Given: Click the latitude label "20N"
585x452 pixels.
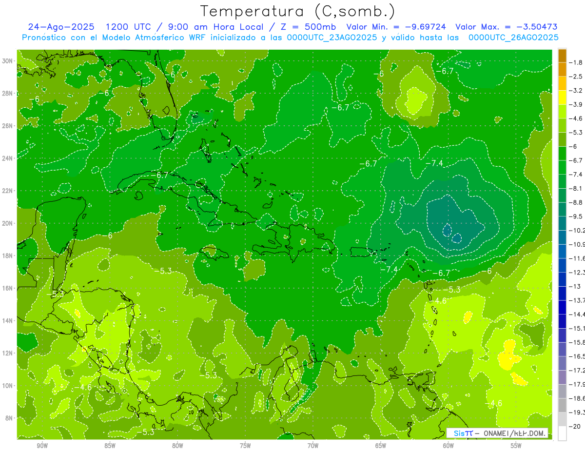Looking at the screenshot, I should [7, 223].
